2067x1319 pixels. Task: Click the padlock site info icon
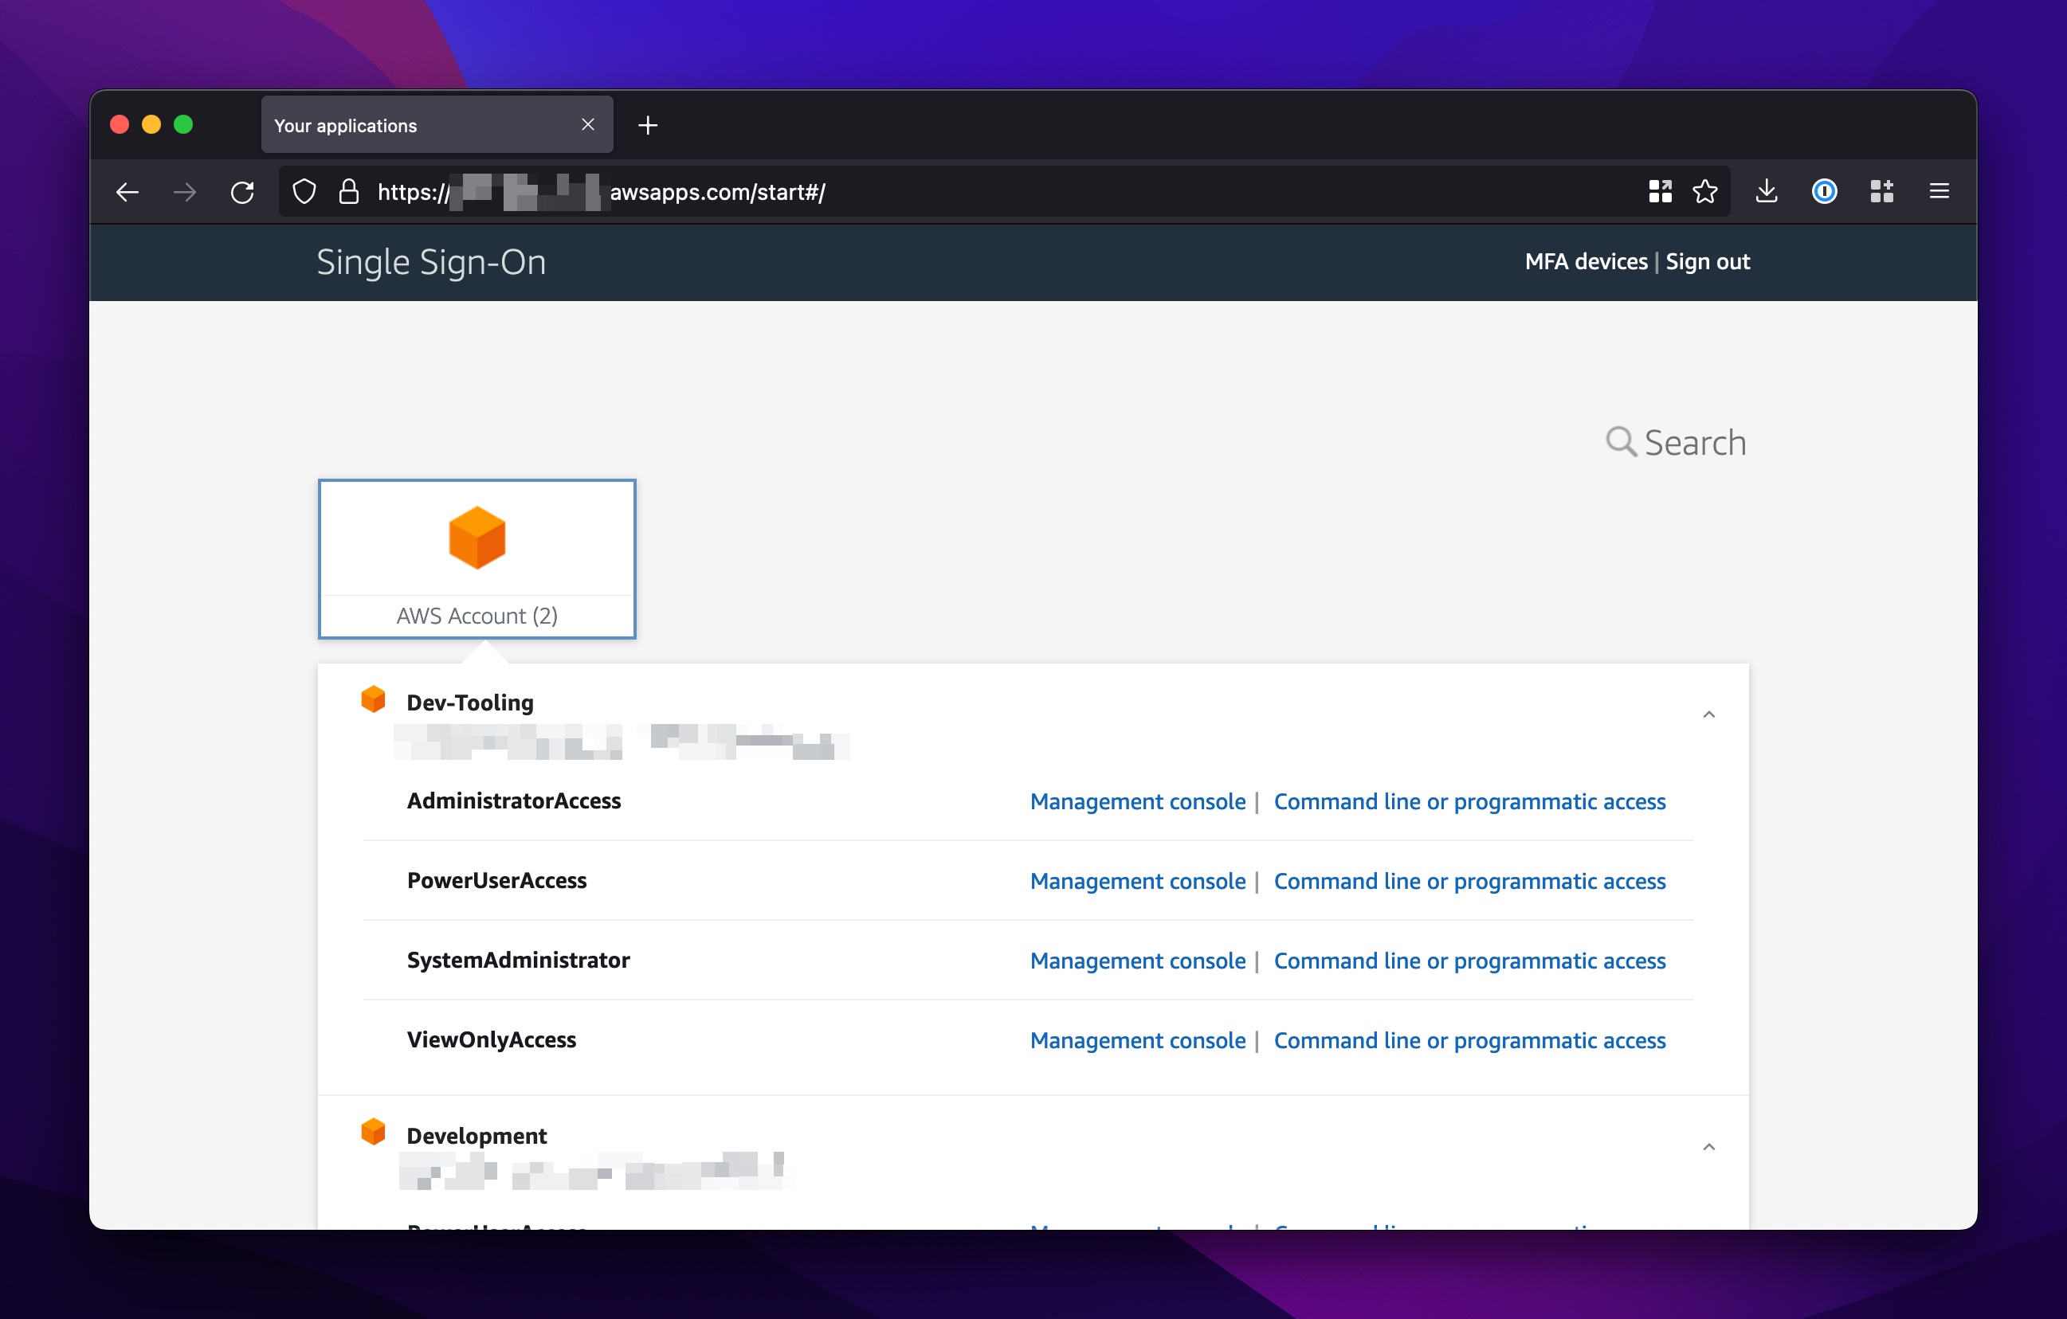coord(348,192)
